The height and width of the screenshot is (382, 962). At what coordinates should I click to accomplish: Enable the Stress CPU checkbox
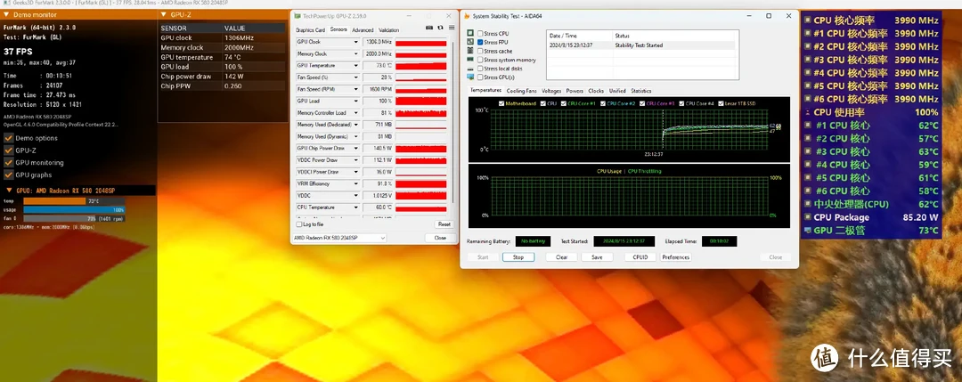[x=480, y=33]
